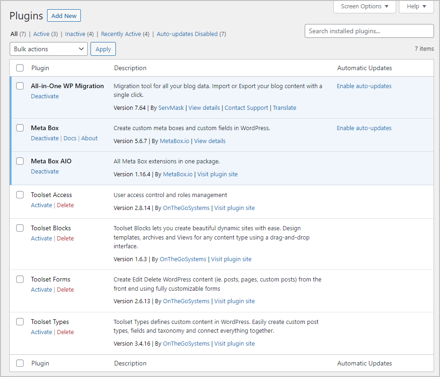Click the 'Version 7.64' text
440x377 pixels.
130,108
